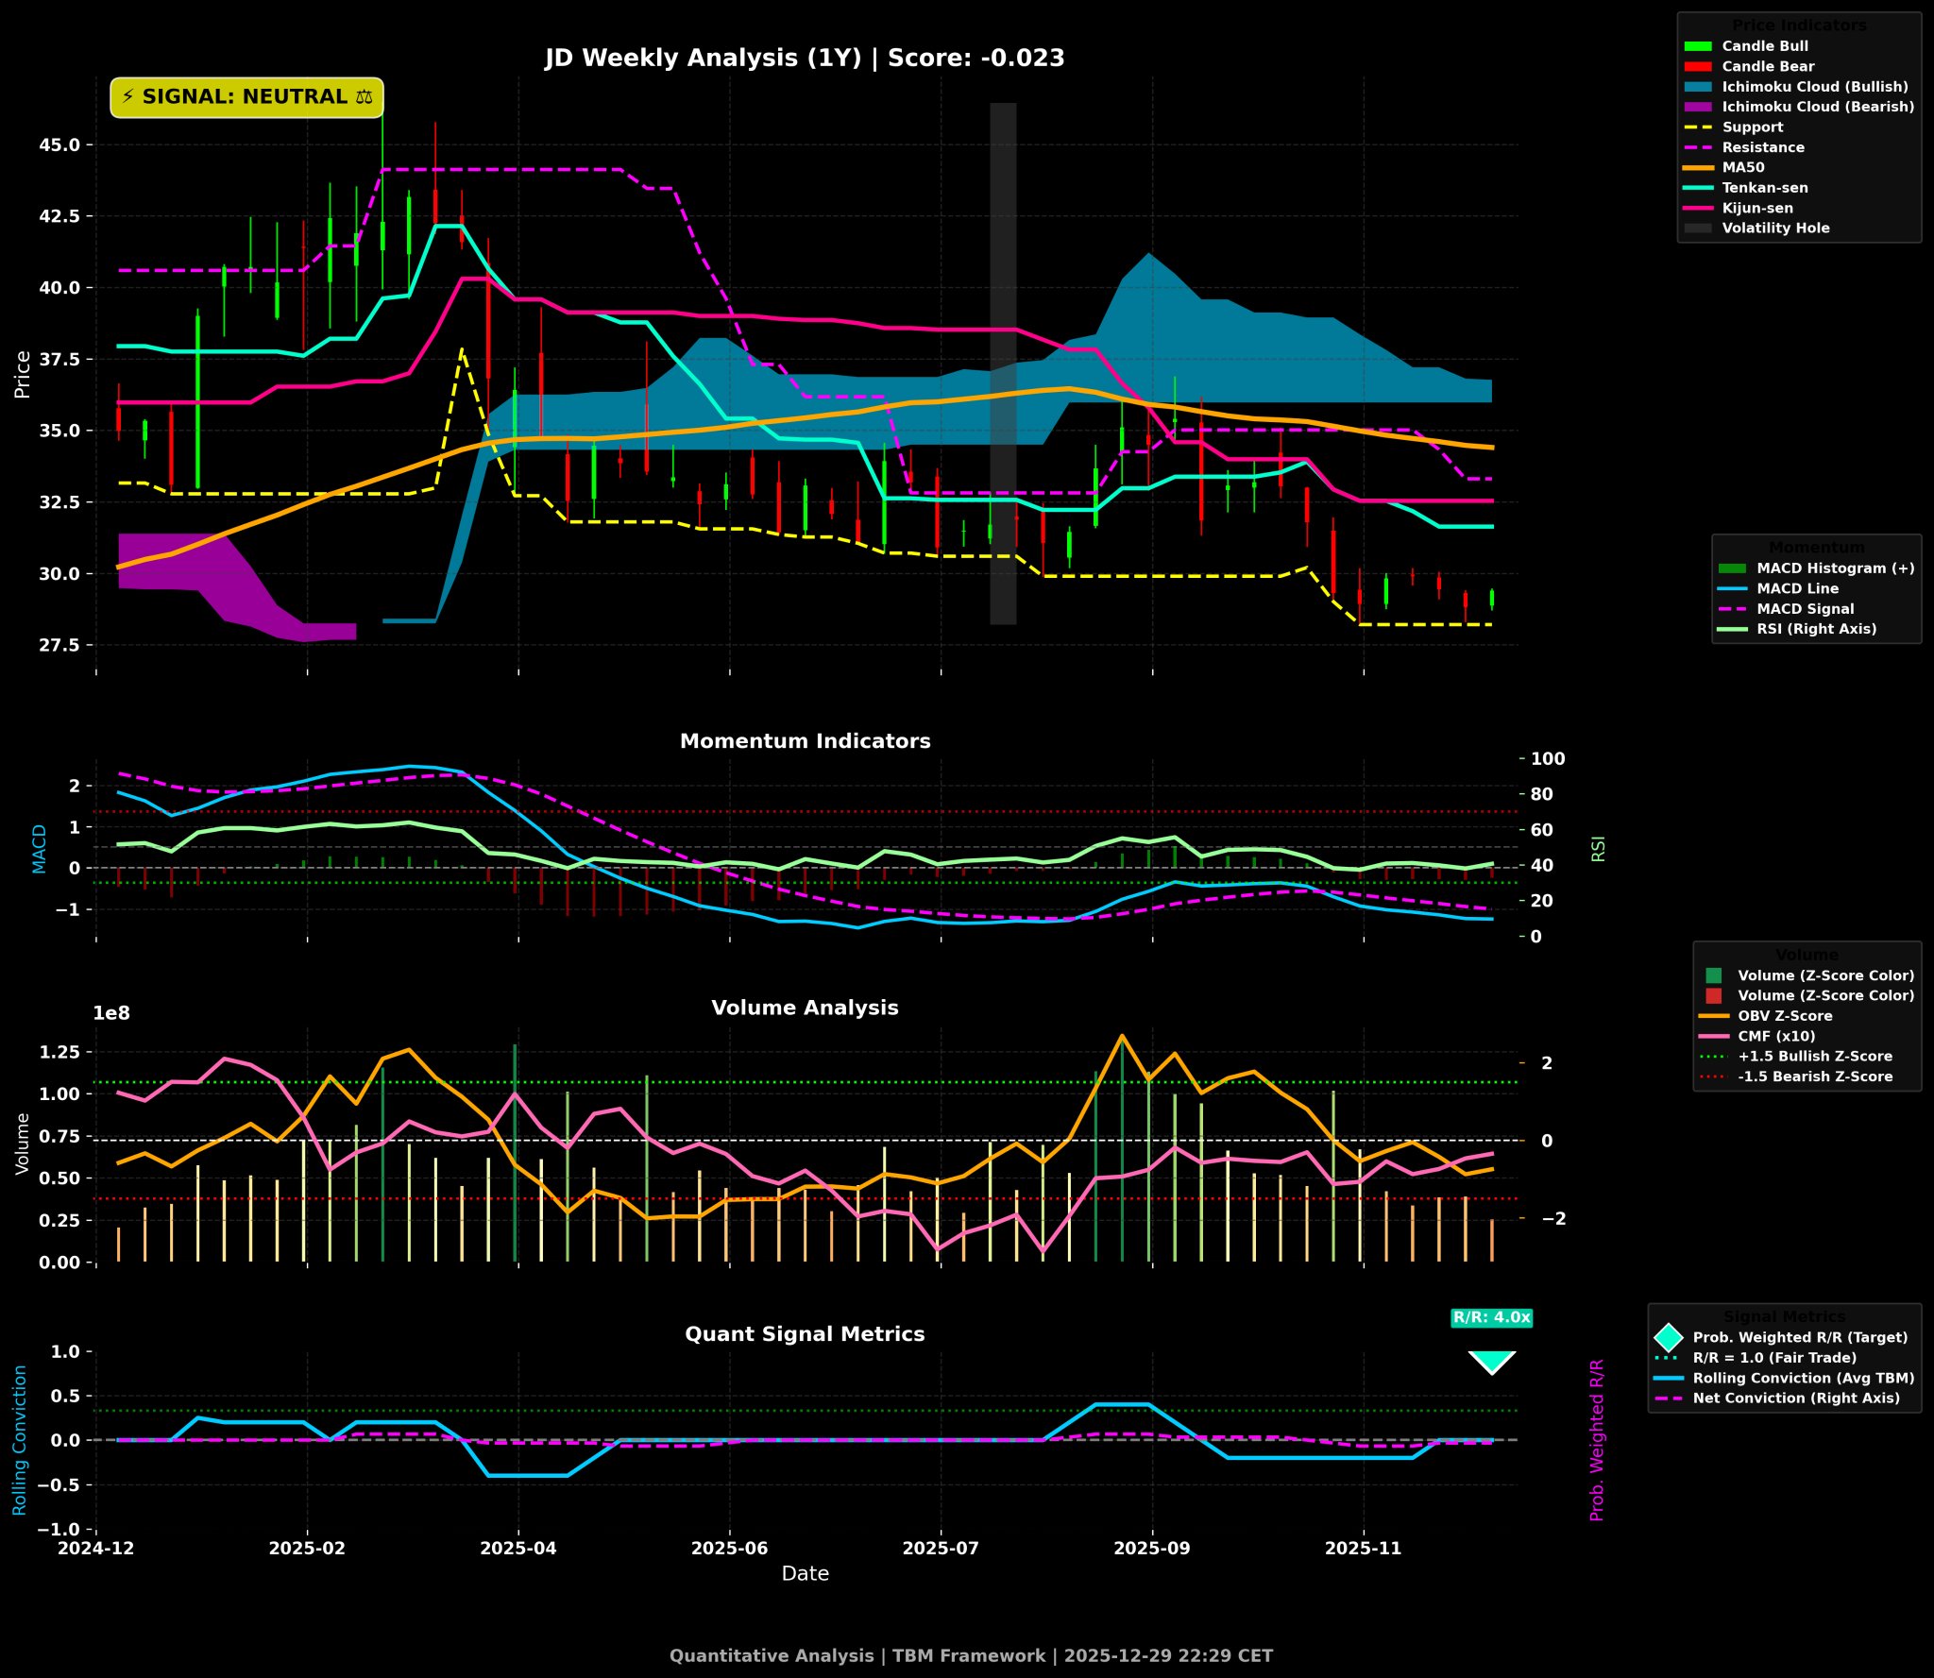Click the CMF (x10) legend line icon
Viewport: 1934px width, 1678px height.
(x=1713, y=1036)
